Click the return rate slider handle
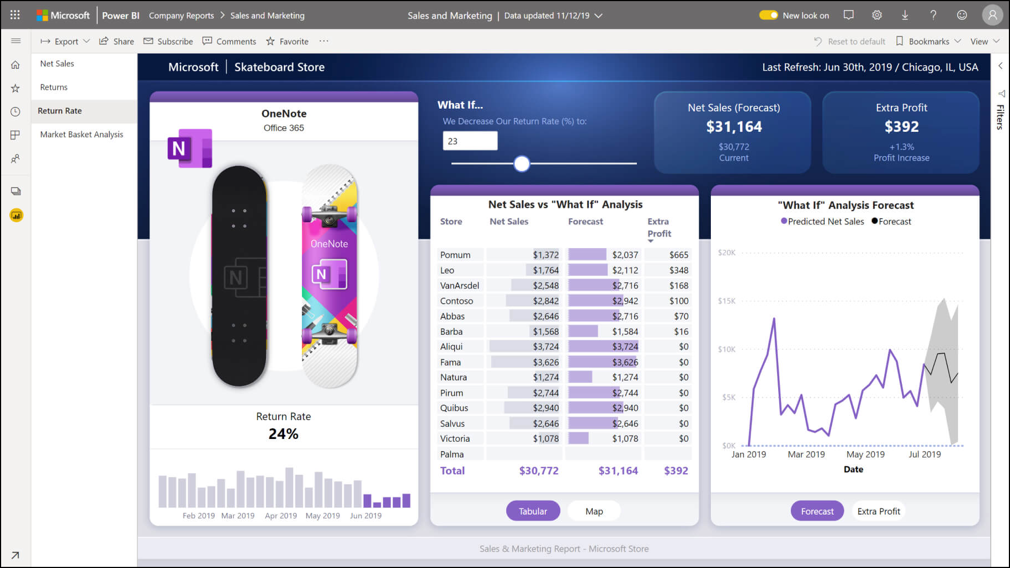This screenshot has height=568, width=1010. pos(522,164)
